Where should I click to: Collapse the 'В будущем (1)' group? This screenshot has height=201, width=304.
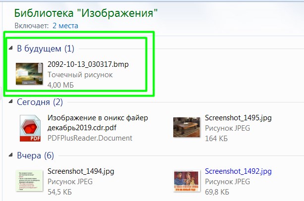pos(11,48)
